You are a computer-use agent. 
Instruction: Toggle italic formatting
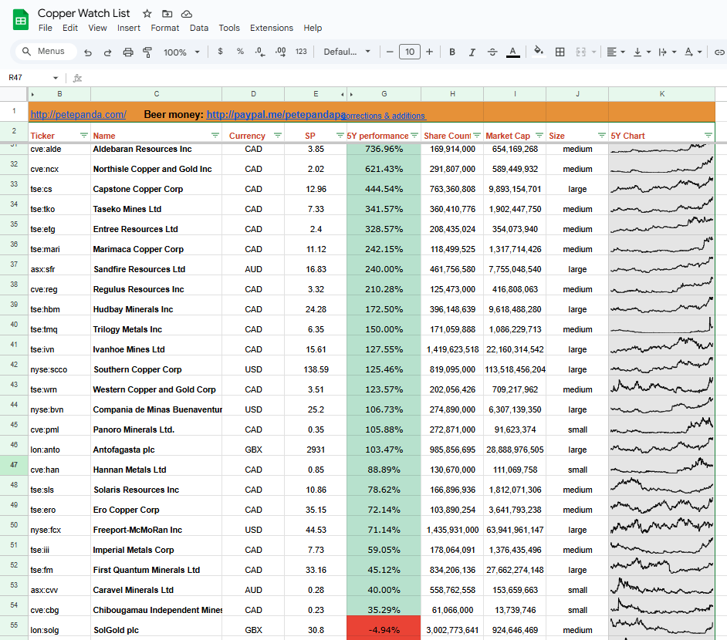[472, 52]
